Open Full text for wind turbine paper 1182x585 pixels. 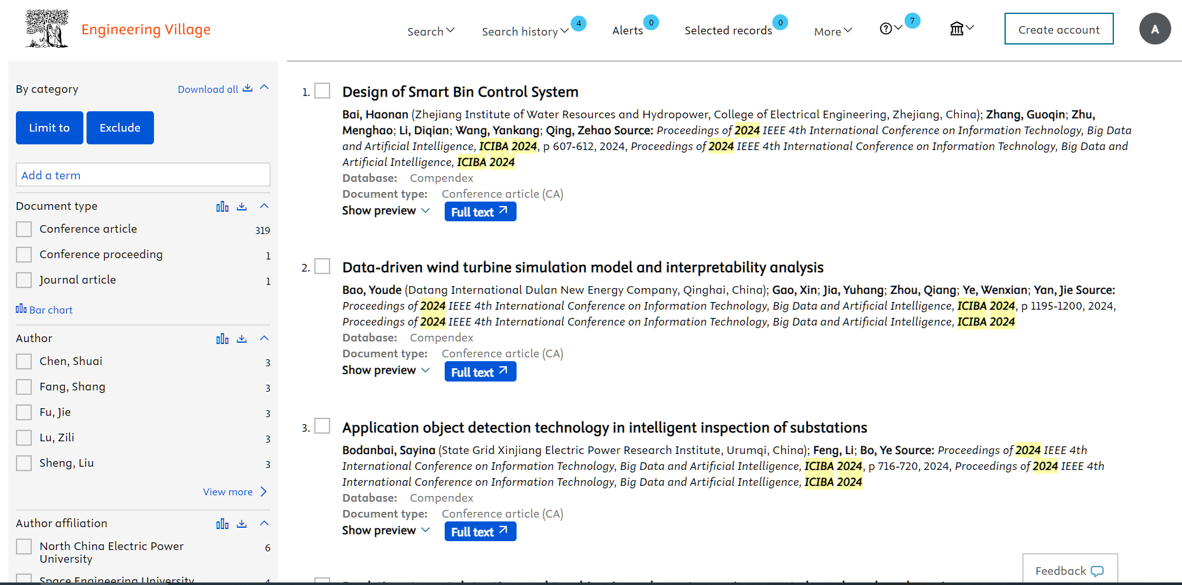click(x=480, y=372)
